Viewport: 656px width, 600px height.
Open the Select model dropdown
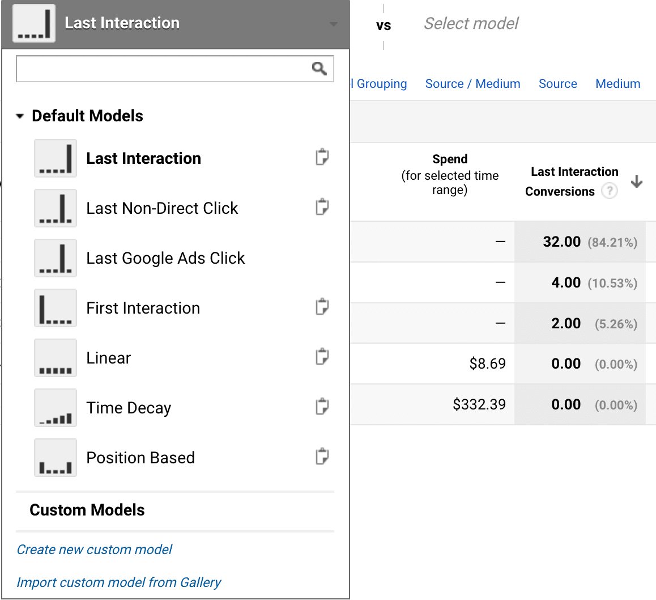(471, 23)
